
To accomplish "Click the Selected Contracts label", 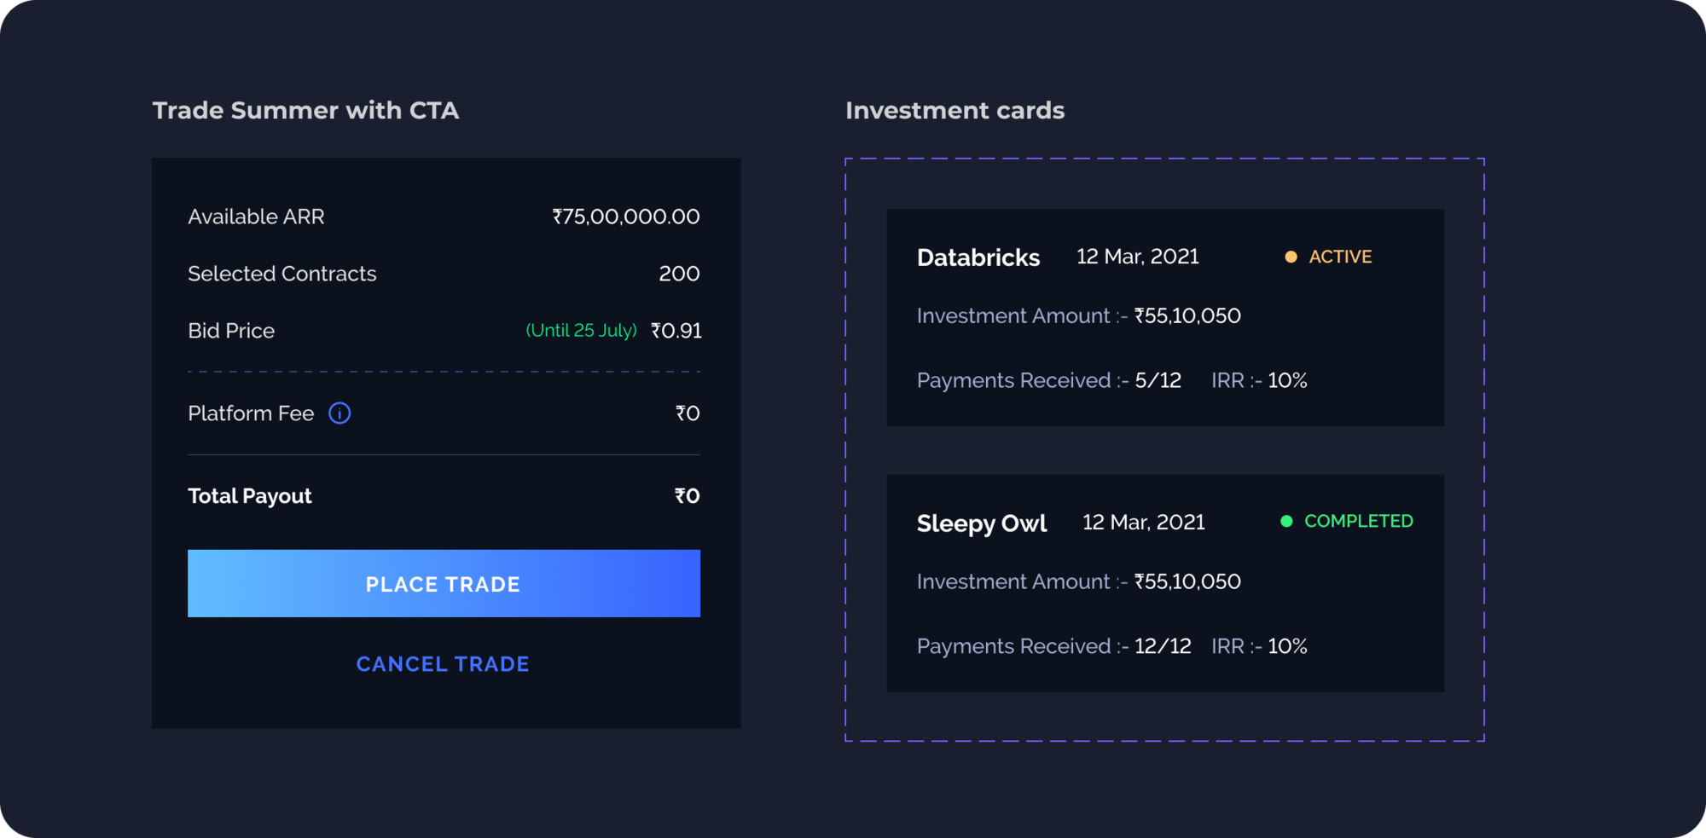I will pyautogui.click(x=282, y=274).
